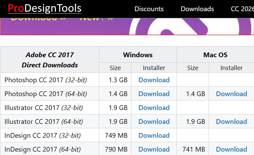Open the Discounts menu item
254x155 pixels.
coord(149,9)
